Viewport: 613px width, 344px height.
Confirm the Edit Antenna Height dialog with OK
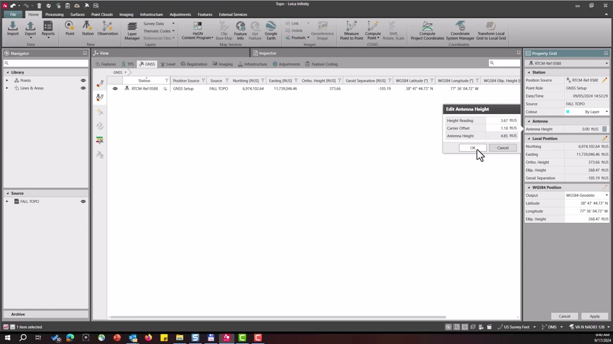pyautogui.click(x=473, y=148)
